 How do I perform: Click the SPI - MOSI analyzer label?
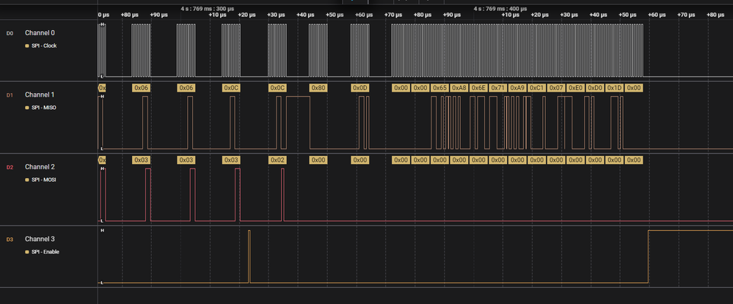click(44, 179)
